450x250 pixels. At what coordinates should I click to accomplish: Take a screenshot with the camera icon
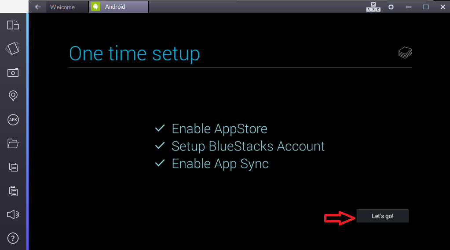(x=13, y=73)
